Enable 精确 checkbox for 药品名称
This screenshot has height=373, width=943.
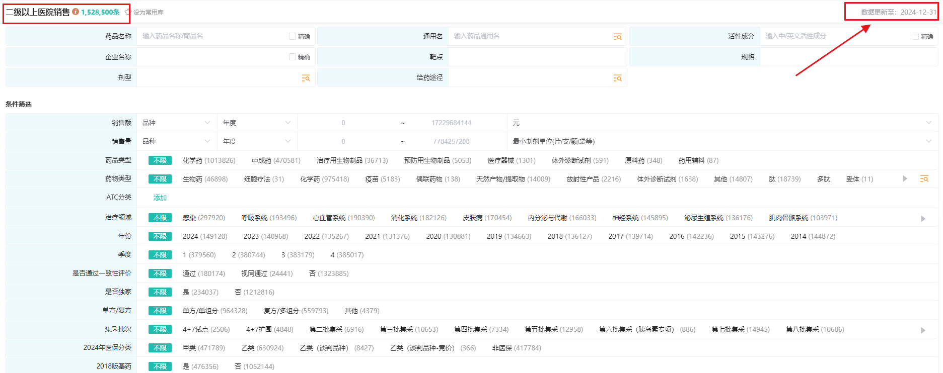tap(293, 36)
